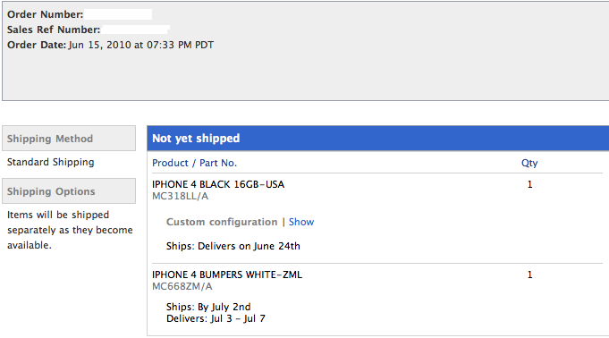Screen dimensions: 609x338
Task: Click the Custom configuration label
Action: 222,222
